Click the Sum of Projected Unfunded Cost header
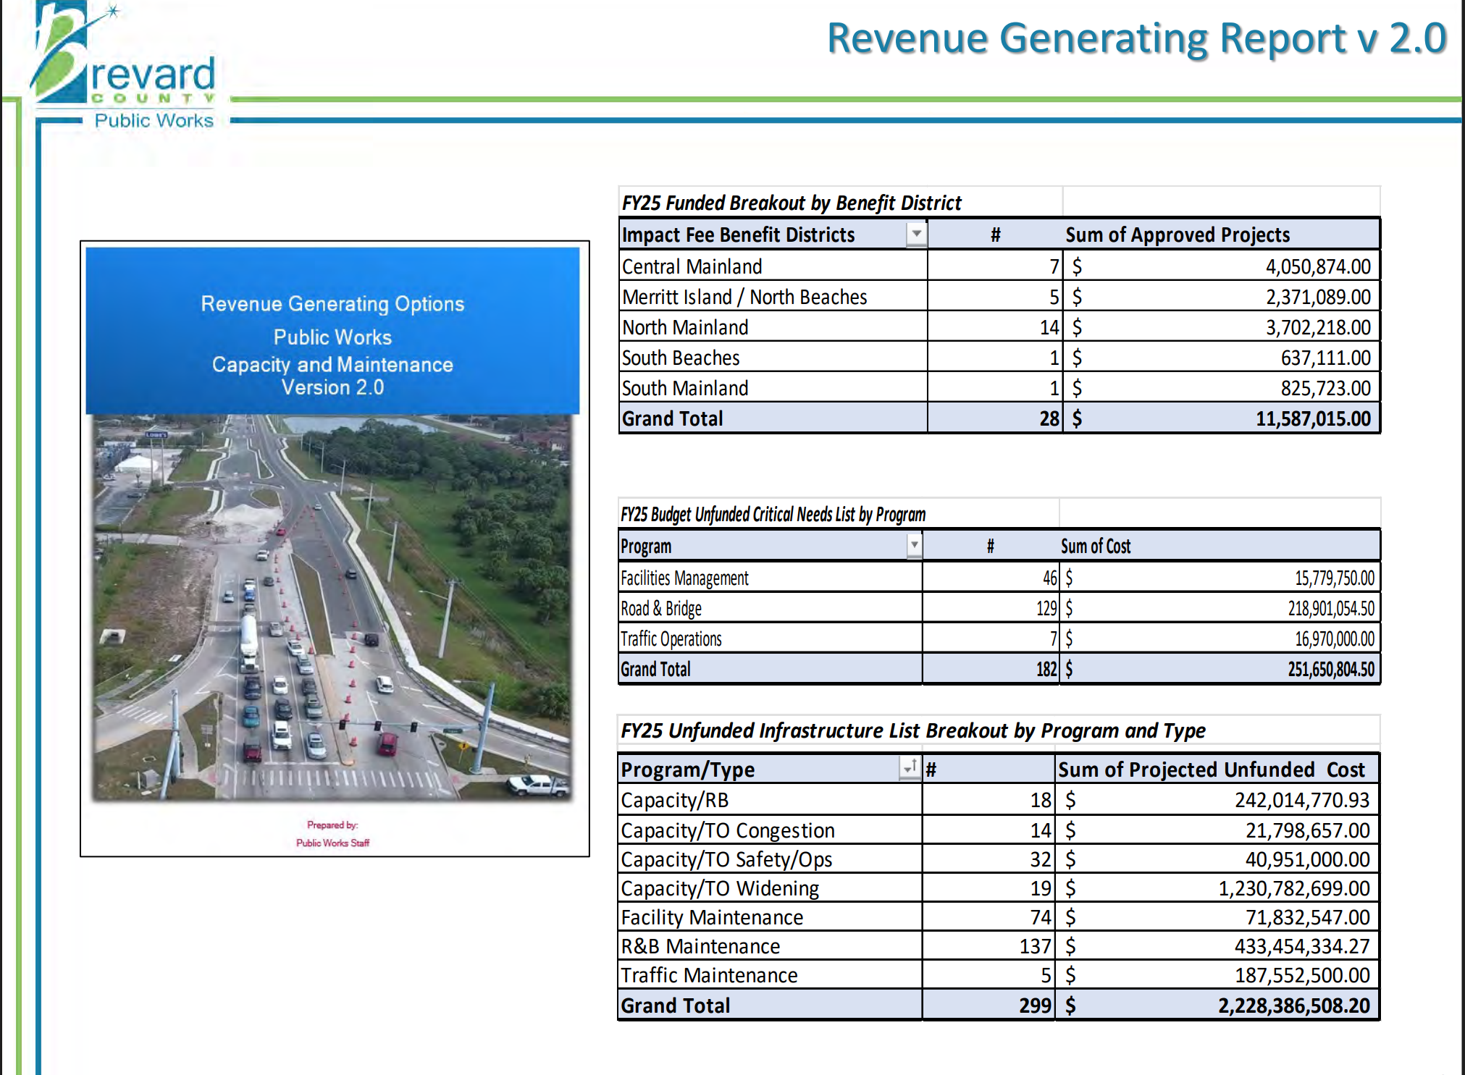 [1211, 769]
